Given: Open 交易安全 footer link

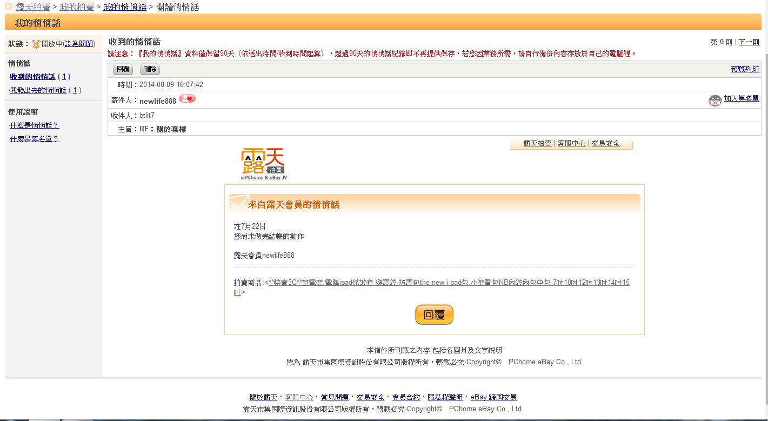Looking at the screenshot, I should 370,397.
